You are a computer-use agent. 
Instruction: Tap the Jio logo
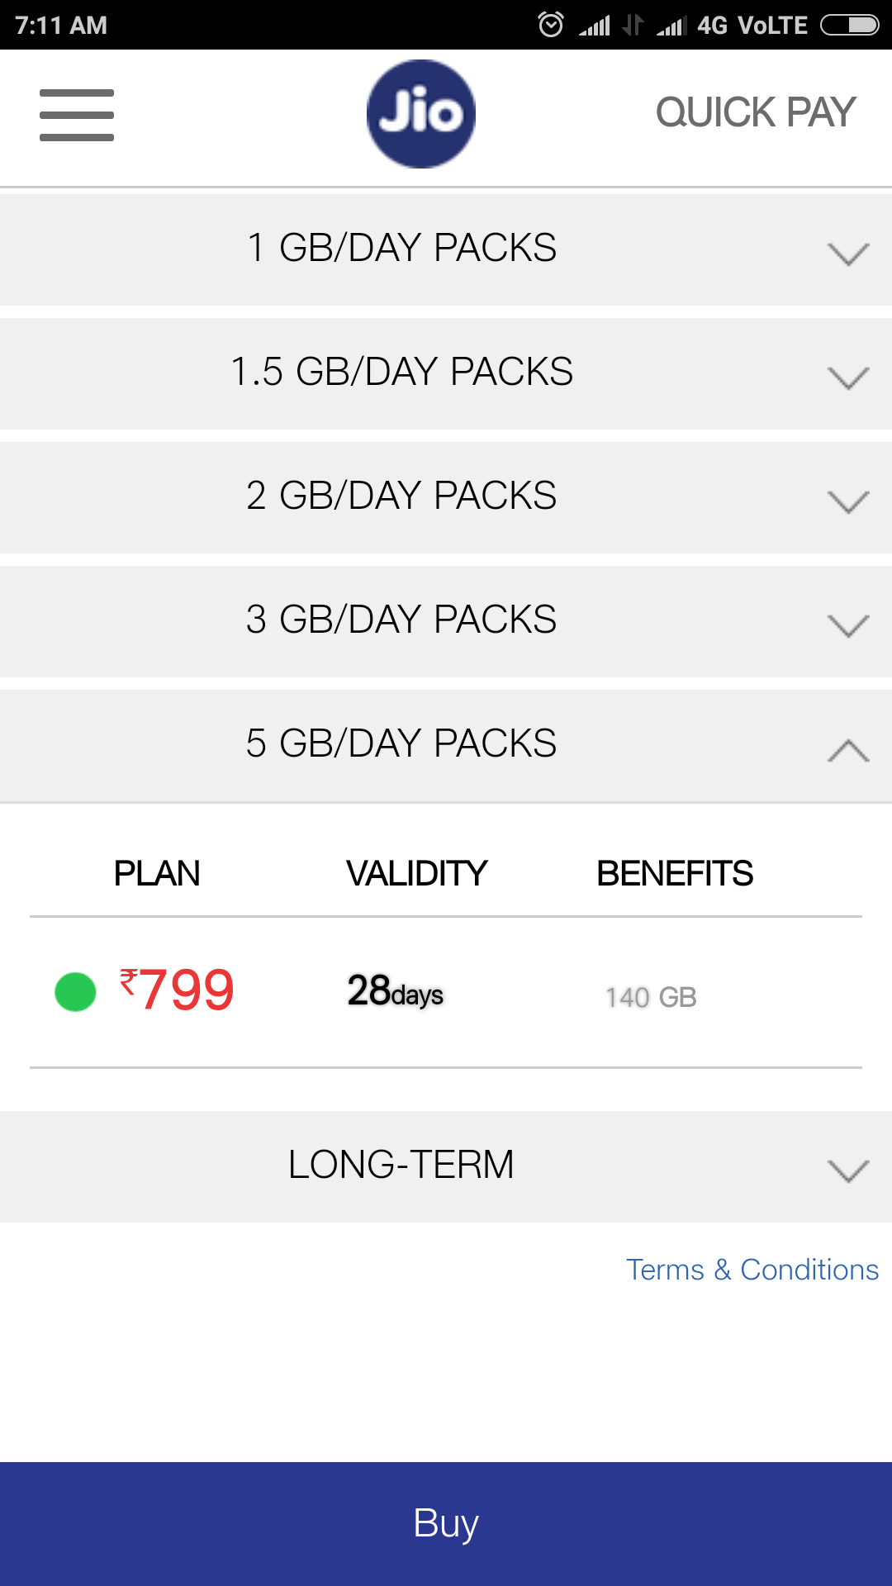(x=421, y=114)
